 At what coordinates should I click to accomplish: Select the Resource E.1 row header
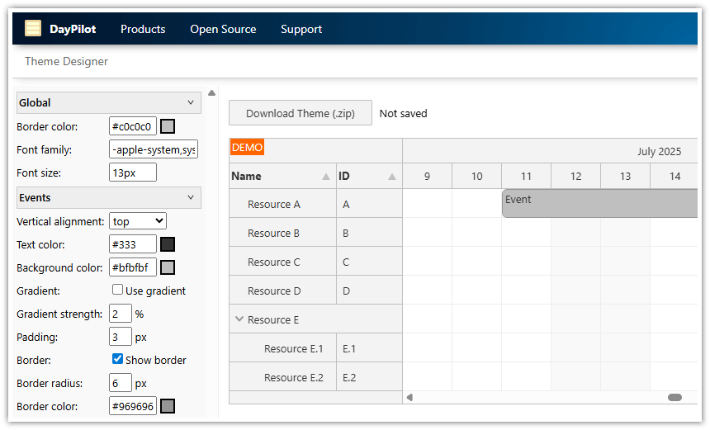click(x=283, y=348)
